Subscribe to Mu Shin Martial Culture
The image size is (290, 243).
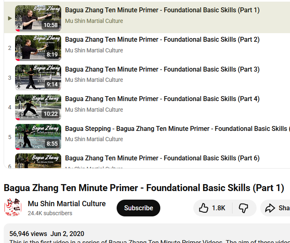point(138,208)
